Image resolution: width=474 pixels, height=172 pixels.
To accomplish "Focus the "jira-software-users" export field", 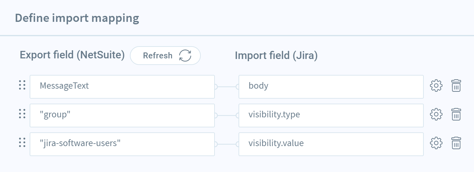I will [122, 144].
